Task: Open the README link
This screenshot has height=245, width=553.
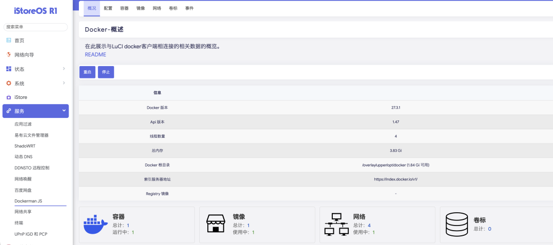Action: (x=96, y=55)
